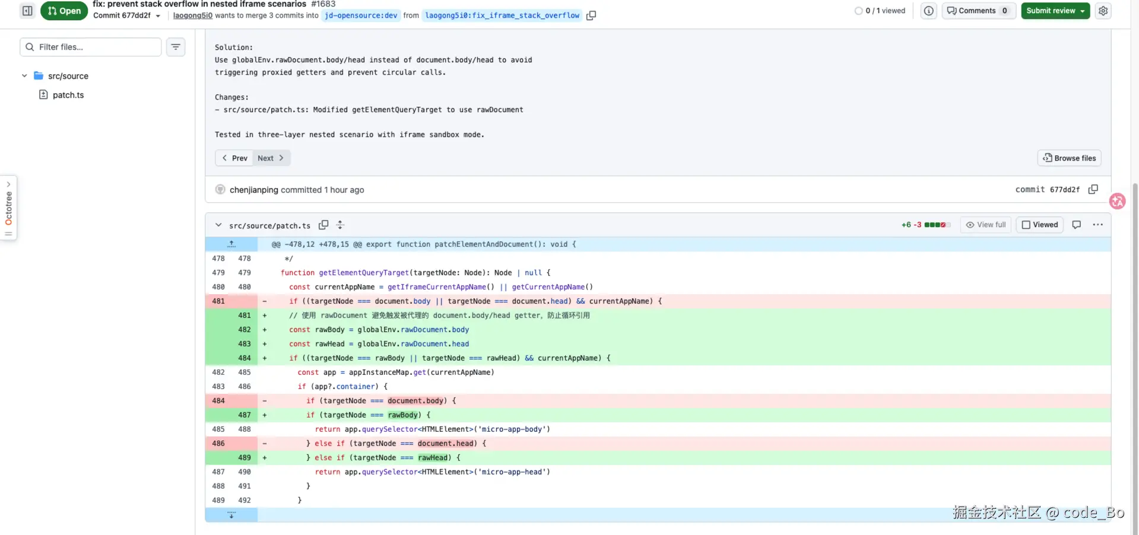Image resolution: width=1139 pixels, height=535 pixels.
Task: Open the pull request info icon
Action: click(928, 11)
